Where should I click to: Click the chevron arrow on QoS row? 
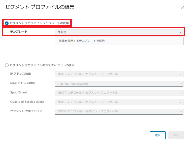pos(181,102)
